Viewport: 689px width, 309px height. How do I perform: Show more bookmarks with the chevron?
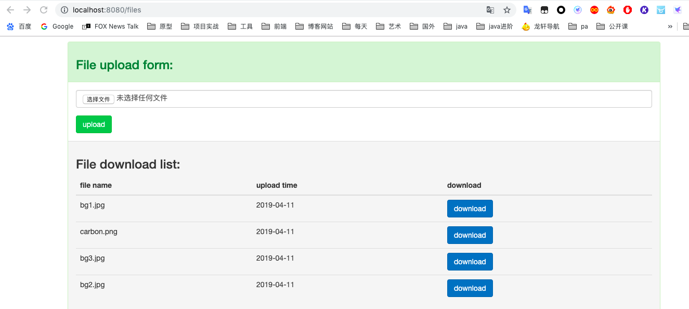[x=670, y=27]
